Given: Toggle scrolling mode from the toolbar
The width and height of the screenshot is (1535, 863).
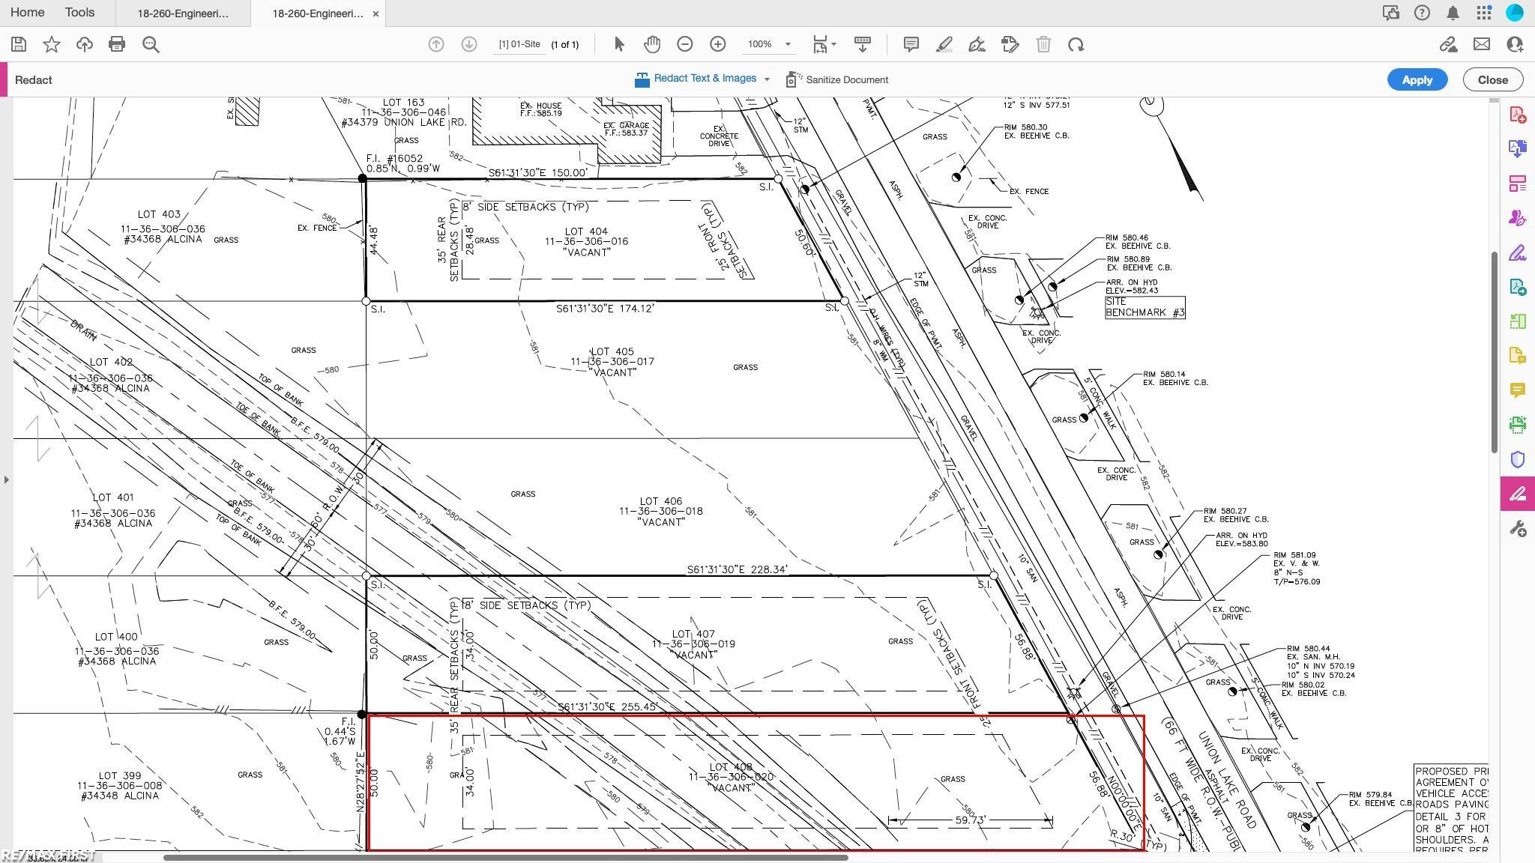Looking at the screenshot, I should (x=863, y=44).
